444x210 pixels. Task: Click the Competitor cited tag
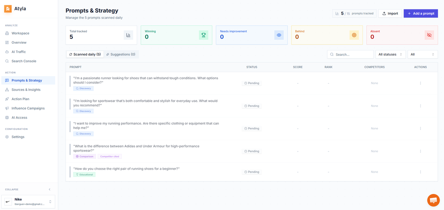coord(110,156)
